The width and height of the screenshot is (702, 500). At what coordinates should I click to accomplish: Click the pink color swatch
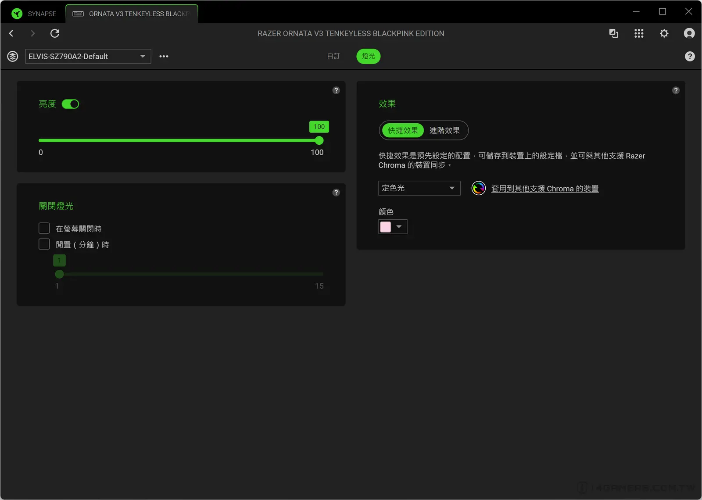pos(386,227)
